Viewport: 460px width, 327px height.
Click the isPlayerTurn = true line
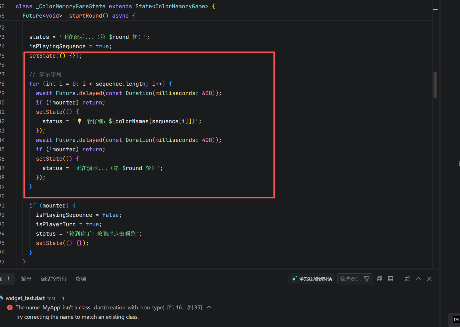click(69, 224)
